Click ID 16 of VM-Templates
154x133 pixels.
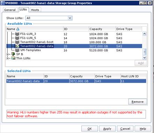click(65, 50)
